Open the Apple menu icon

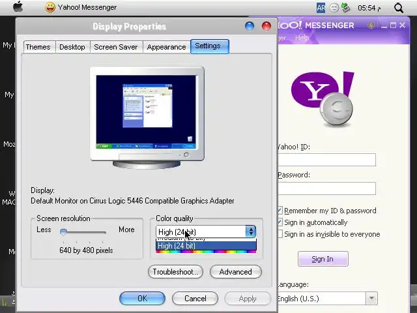[x=18, y=7]
